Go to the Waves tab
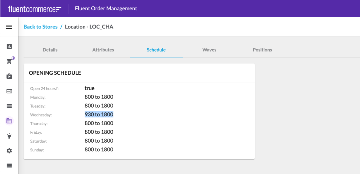The image size is (360, 174). [209, 50]
